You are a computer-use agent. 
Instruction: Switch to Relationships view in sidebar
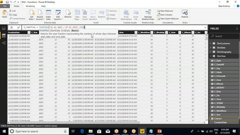[4, 43]
